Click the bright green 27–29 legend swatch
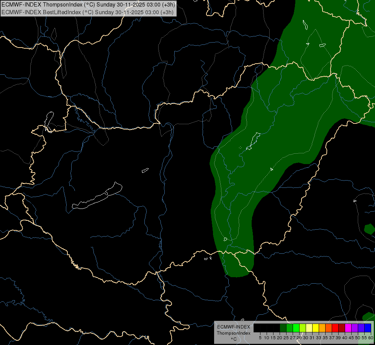This screenshot has width=375, height=345. [296, 328]
